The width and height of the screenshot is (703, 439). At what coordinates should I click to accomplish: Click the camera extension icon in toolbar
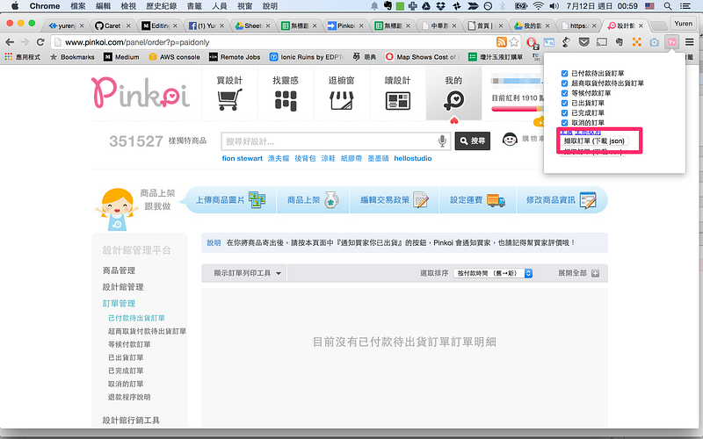655,41
